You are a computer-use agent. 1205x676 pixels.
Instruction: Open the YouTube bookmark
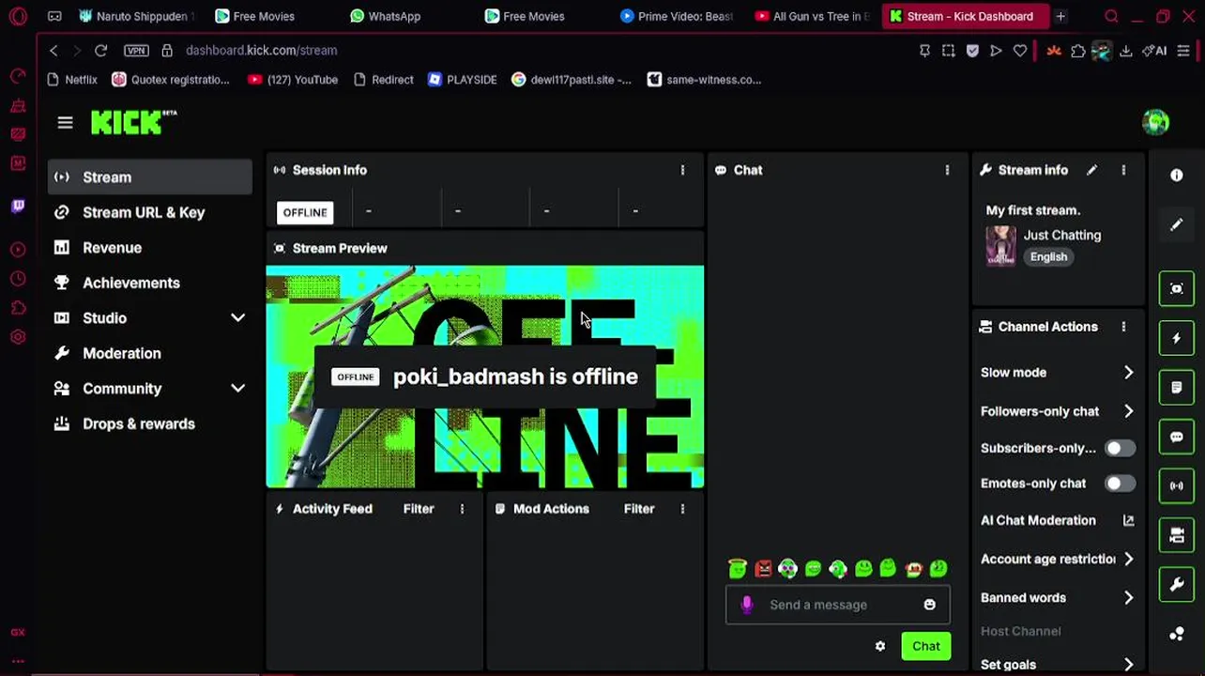(292, 80)
